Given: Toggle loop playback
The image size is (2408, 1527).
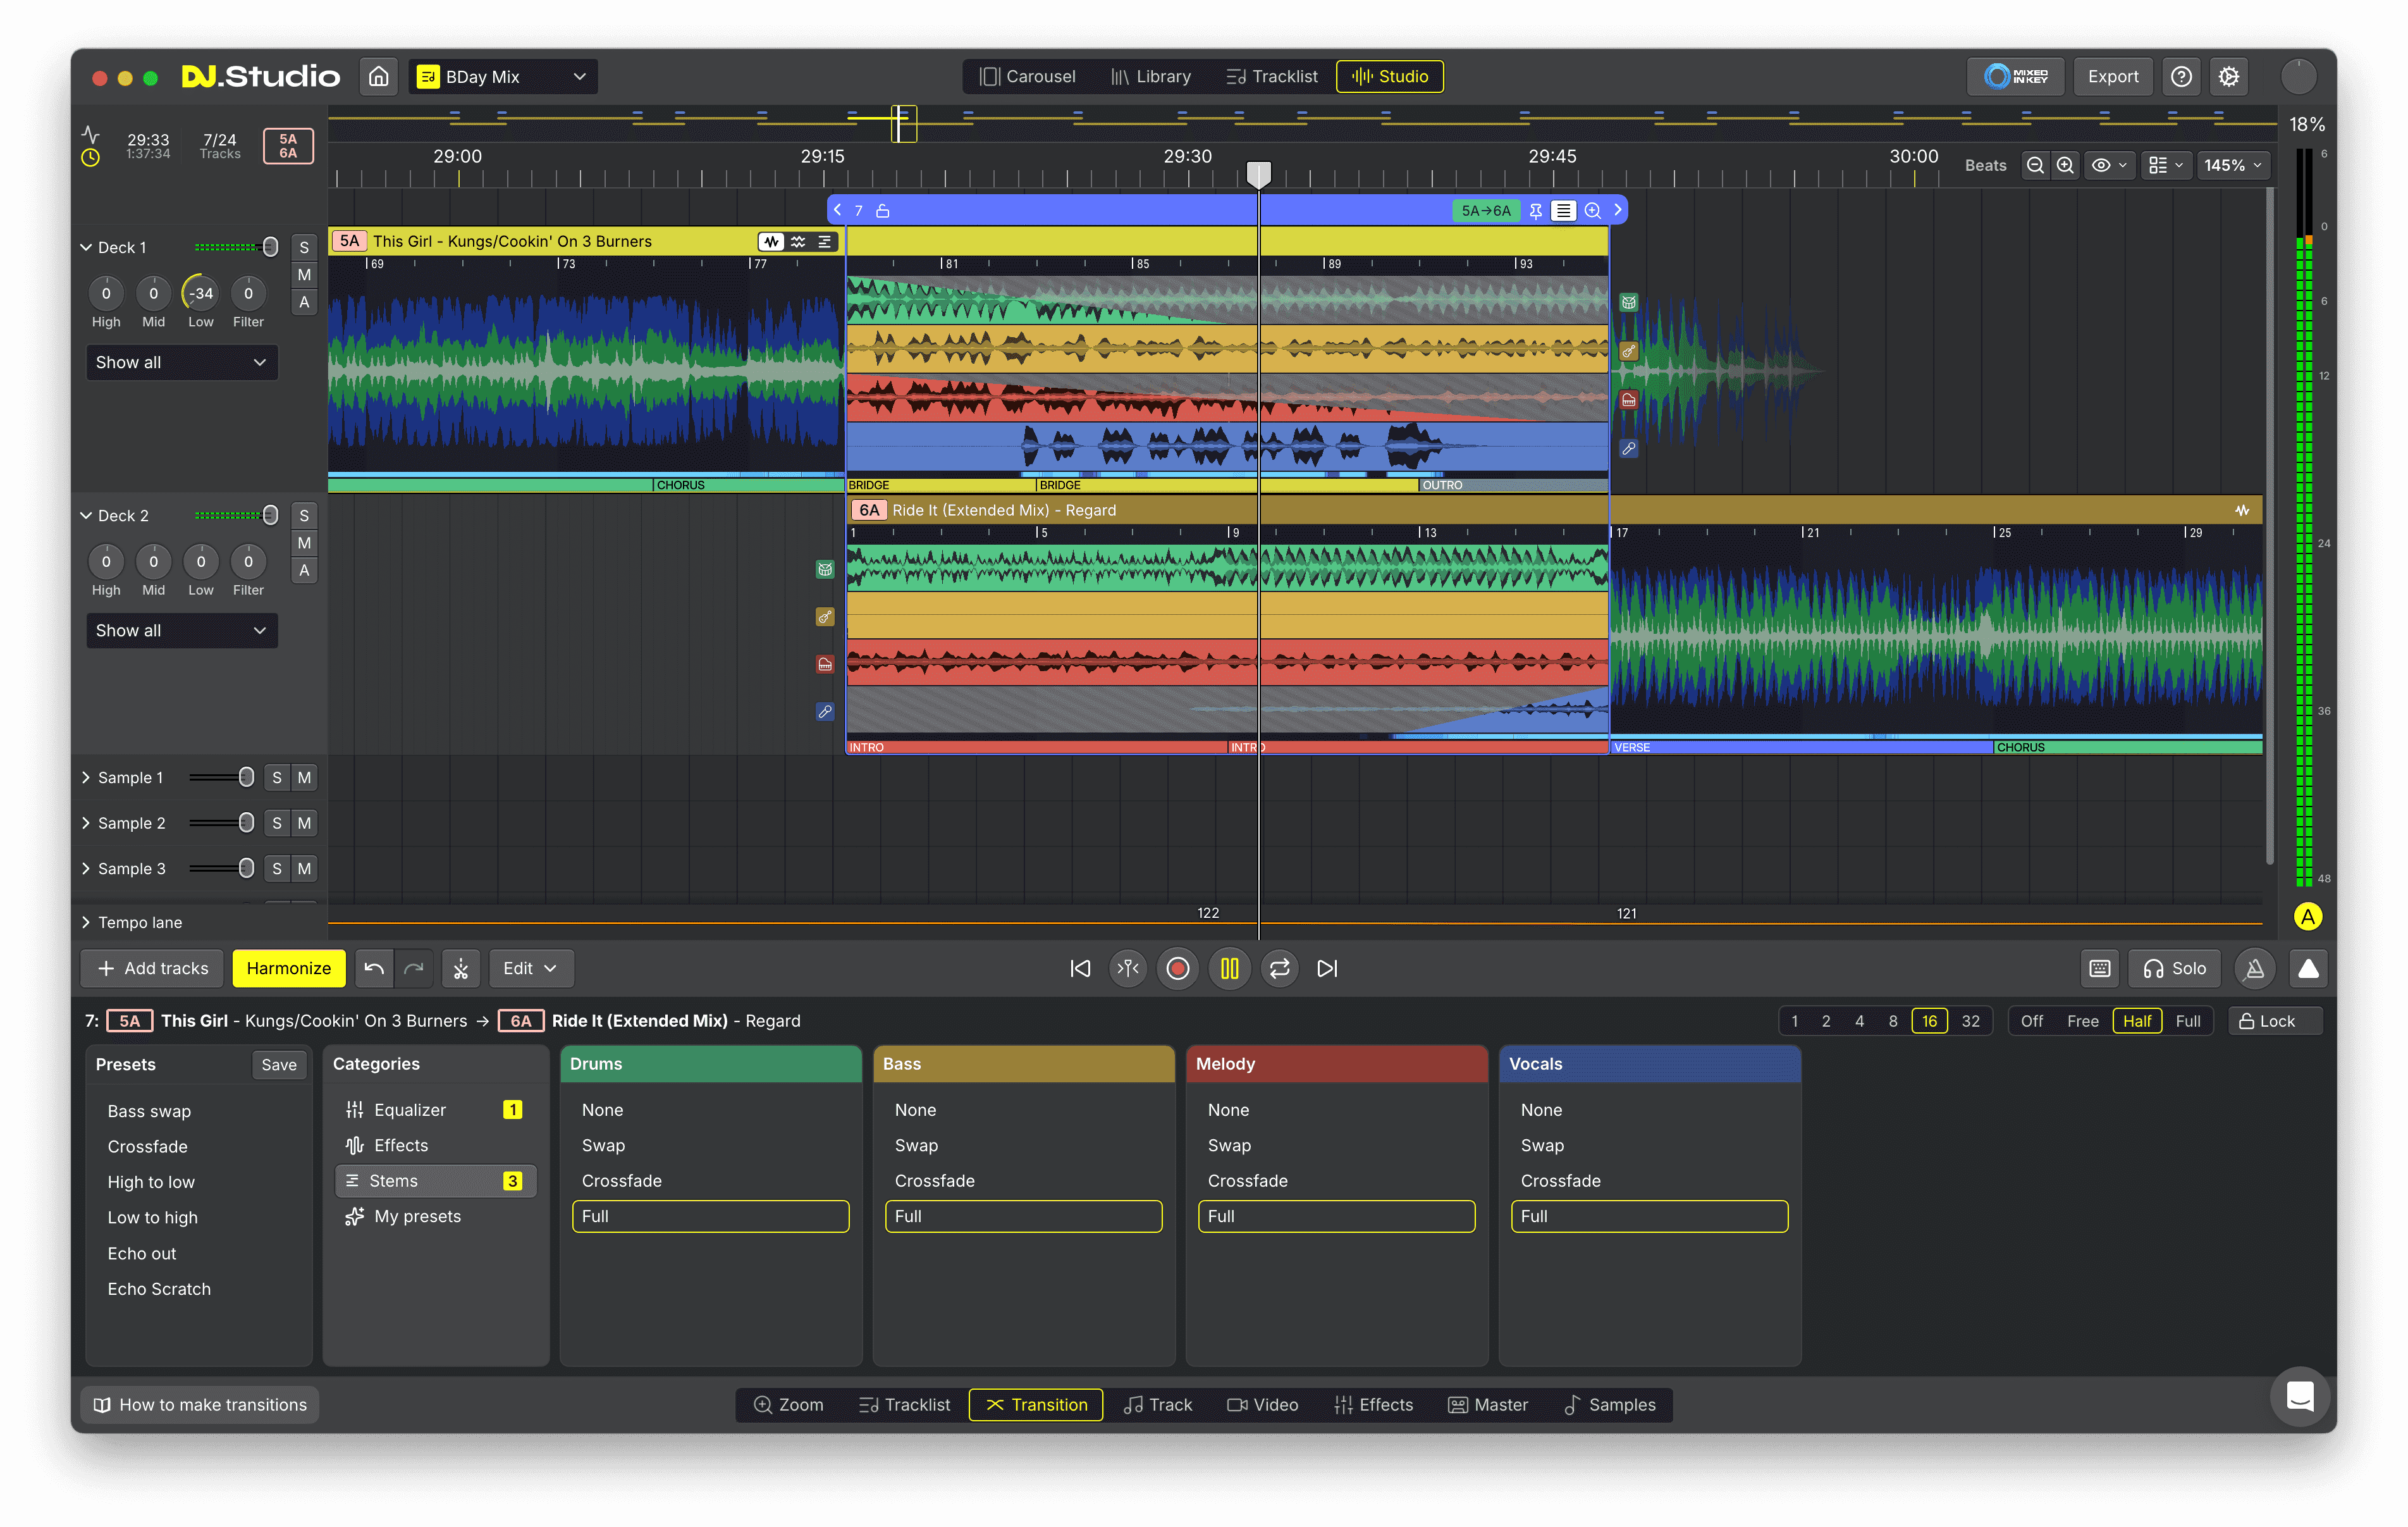Looking at the screenshot, I should [1279, 968].
